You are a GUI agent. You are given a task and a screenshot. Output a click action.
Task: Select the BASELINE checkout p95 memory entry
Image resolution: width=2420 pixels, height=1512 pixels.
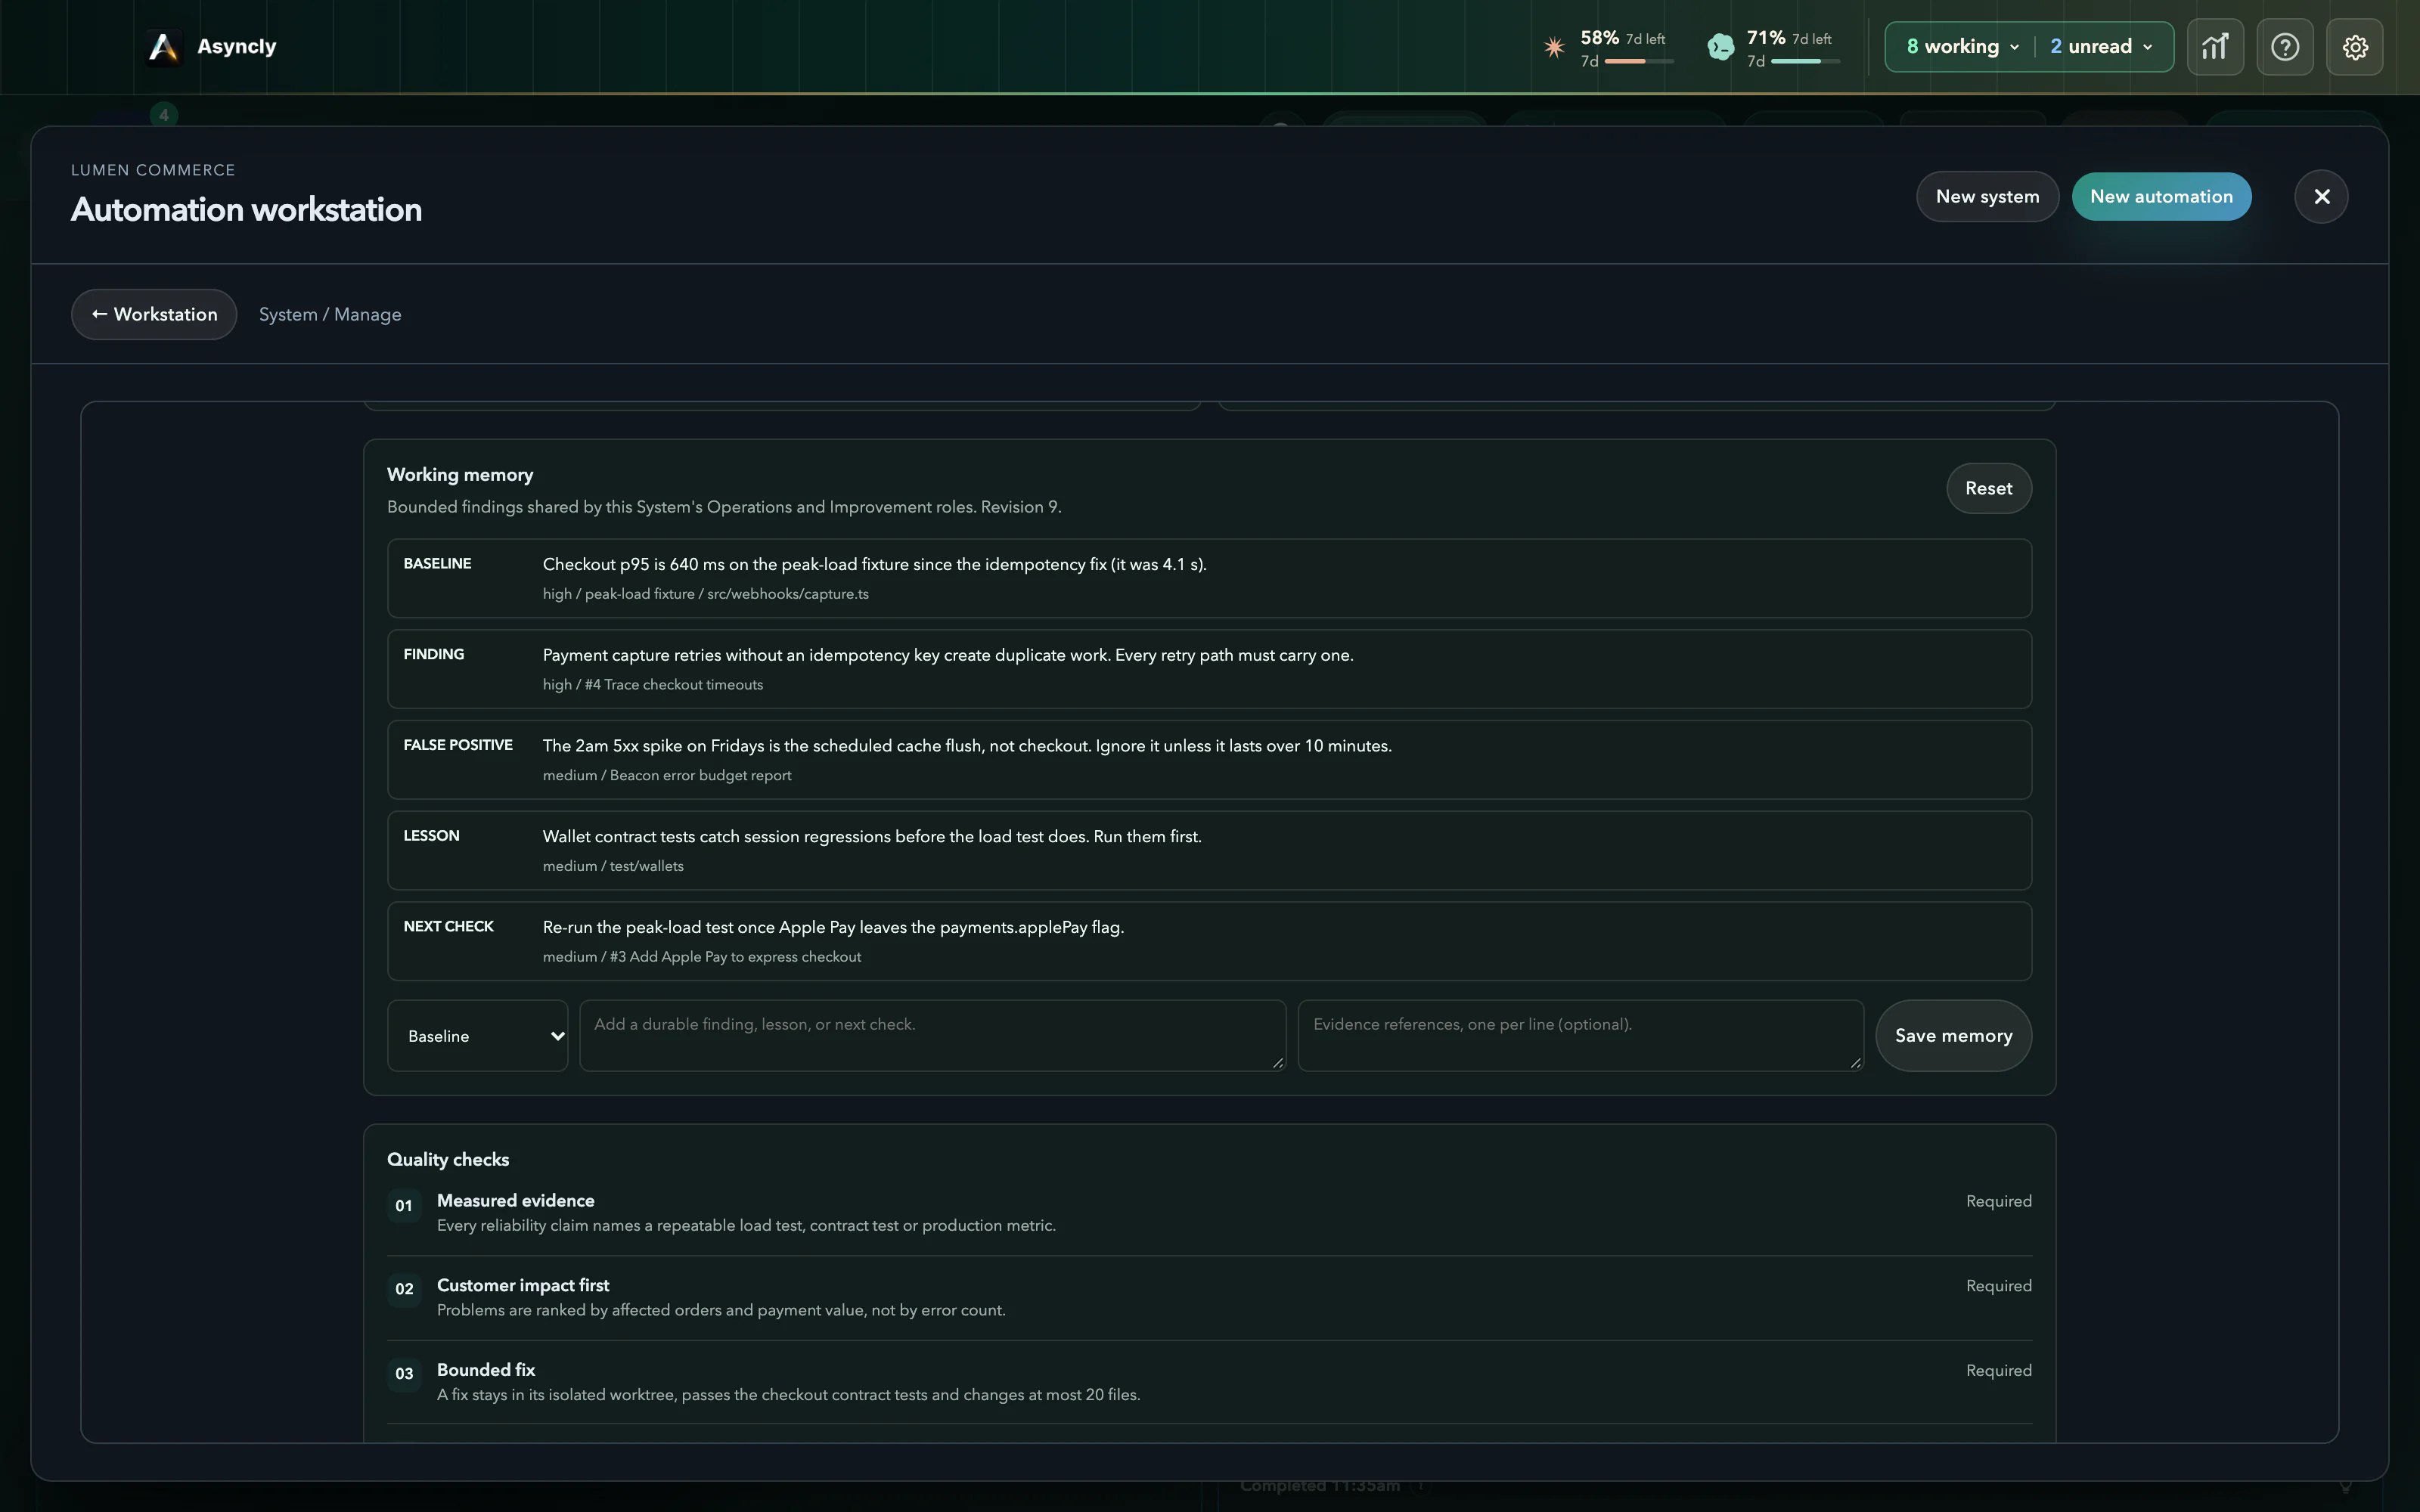[x=1209, y=578]
